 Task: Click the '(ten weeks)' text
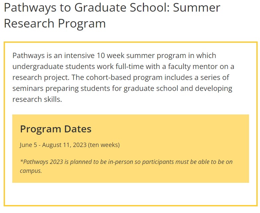pos(104,145)
